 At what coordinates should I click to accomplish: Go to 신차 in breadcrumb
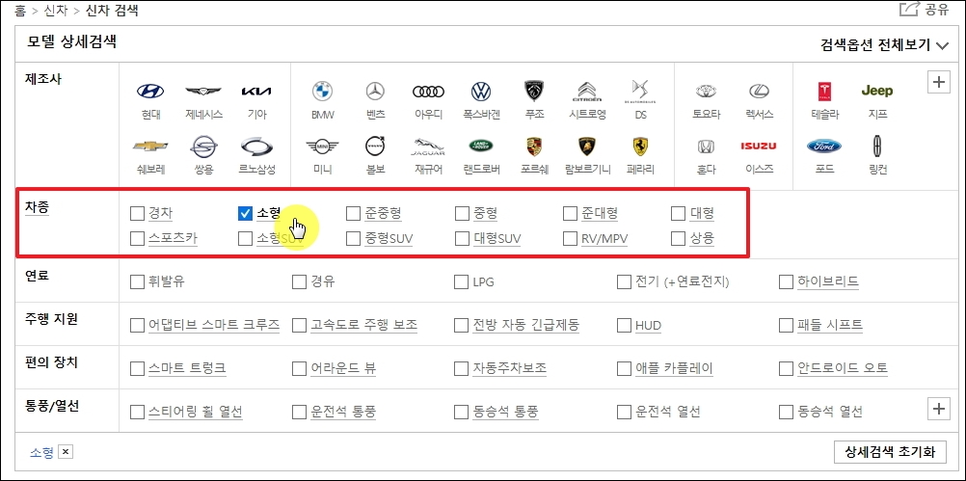tap(55, 12)
